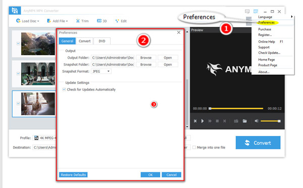Select the third video thumbnail
This screenshot has height=188, width=303.
pyautogui.click(x=38, y=104)
